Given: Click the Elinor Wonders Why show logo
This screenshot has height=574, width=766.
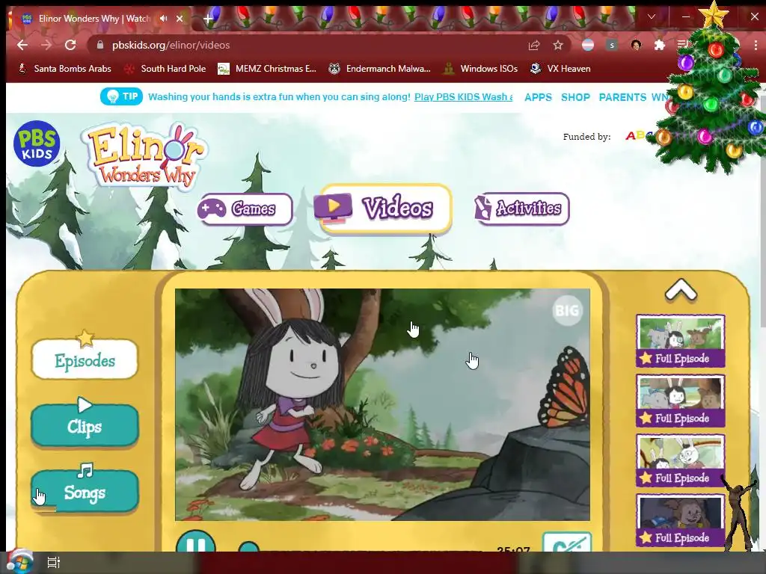Looking at the screenshot, I should pos(146,156).
